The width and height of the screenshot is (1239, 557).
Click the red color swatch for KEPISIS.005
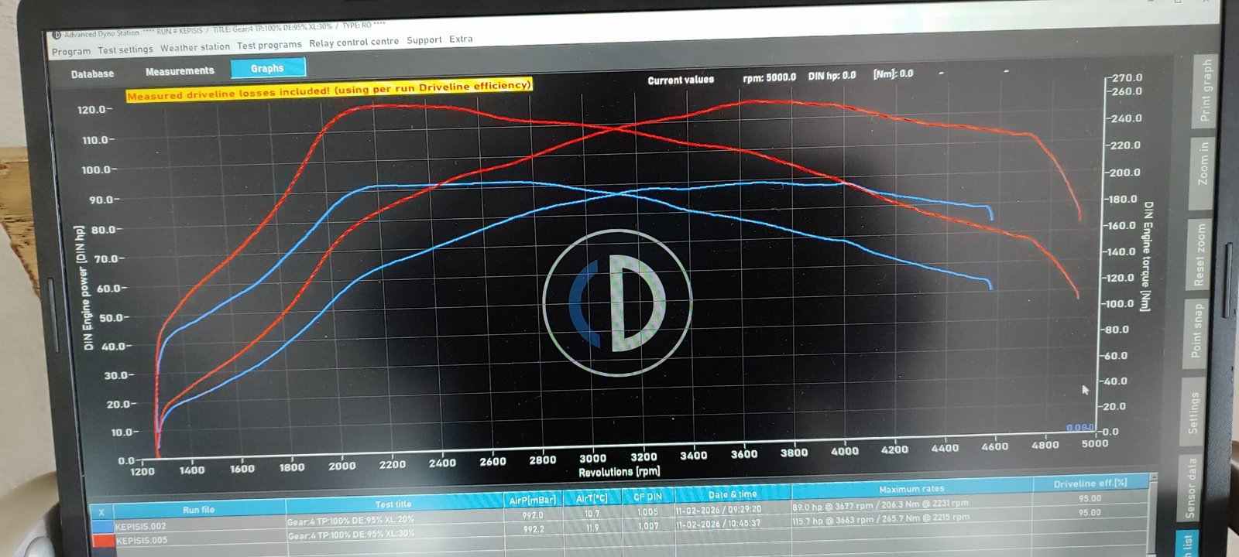tap(103, 541)
